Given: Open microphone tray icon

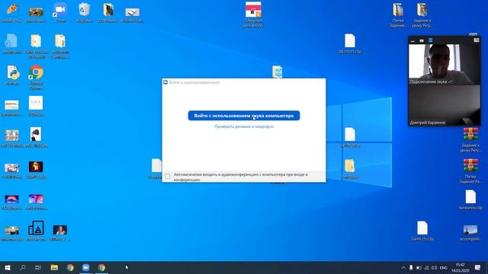Looking at the screenshot, I should coord(411,267).
